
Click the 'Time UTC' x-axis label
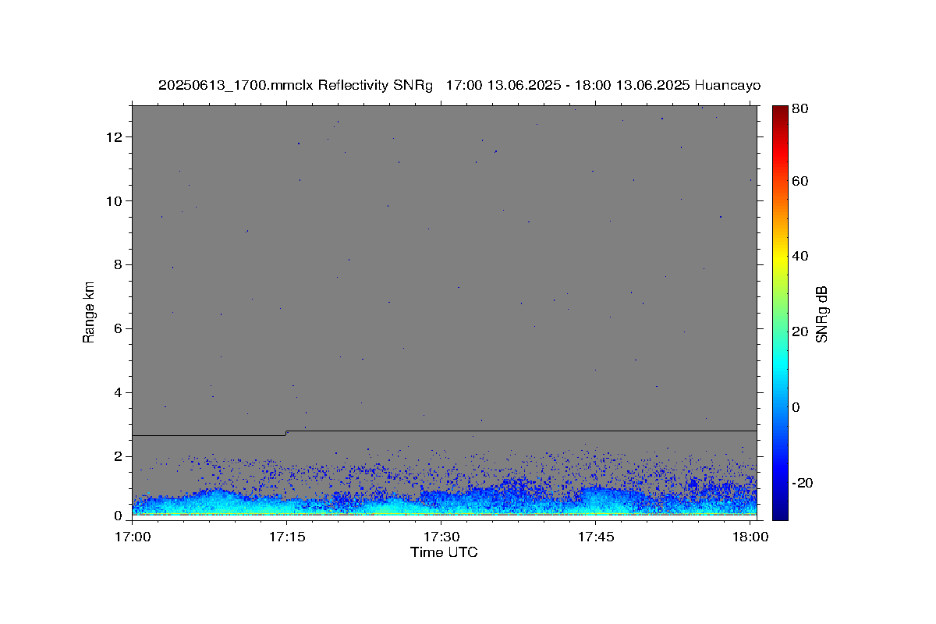(x=444, y=552)
